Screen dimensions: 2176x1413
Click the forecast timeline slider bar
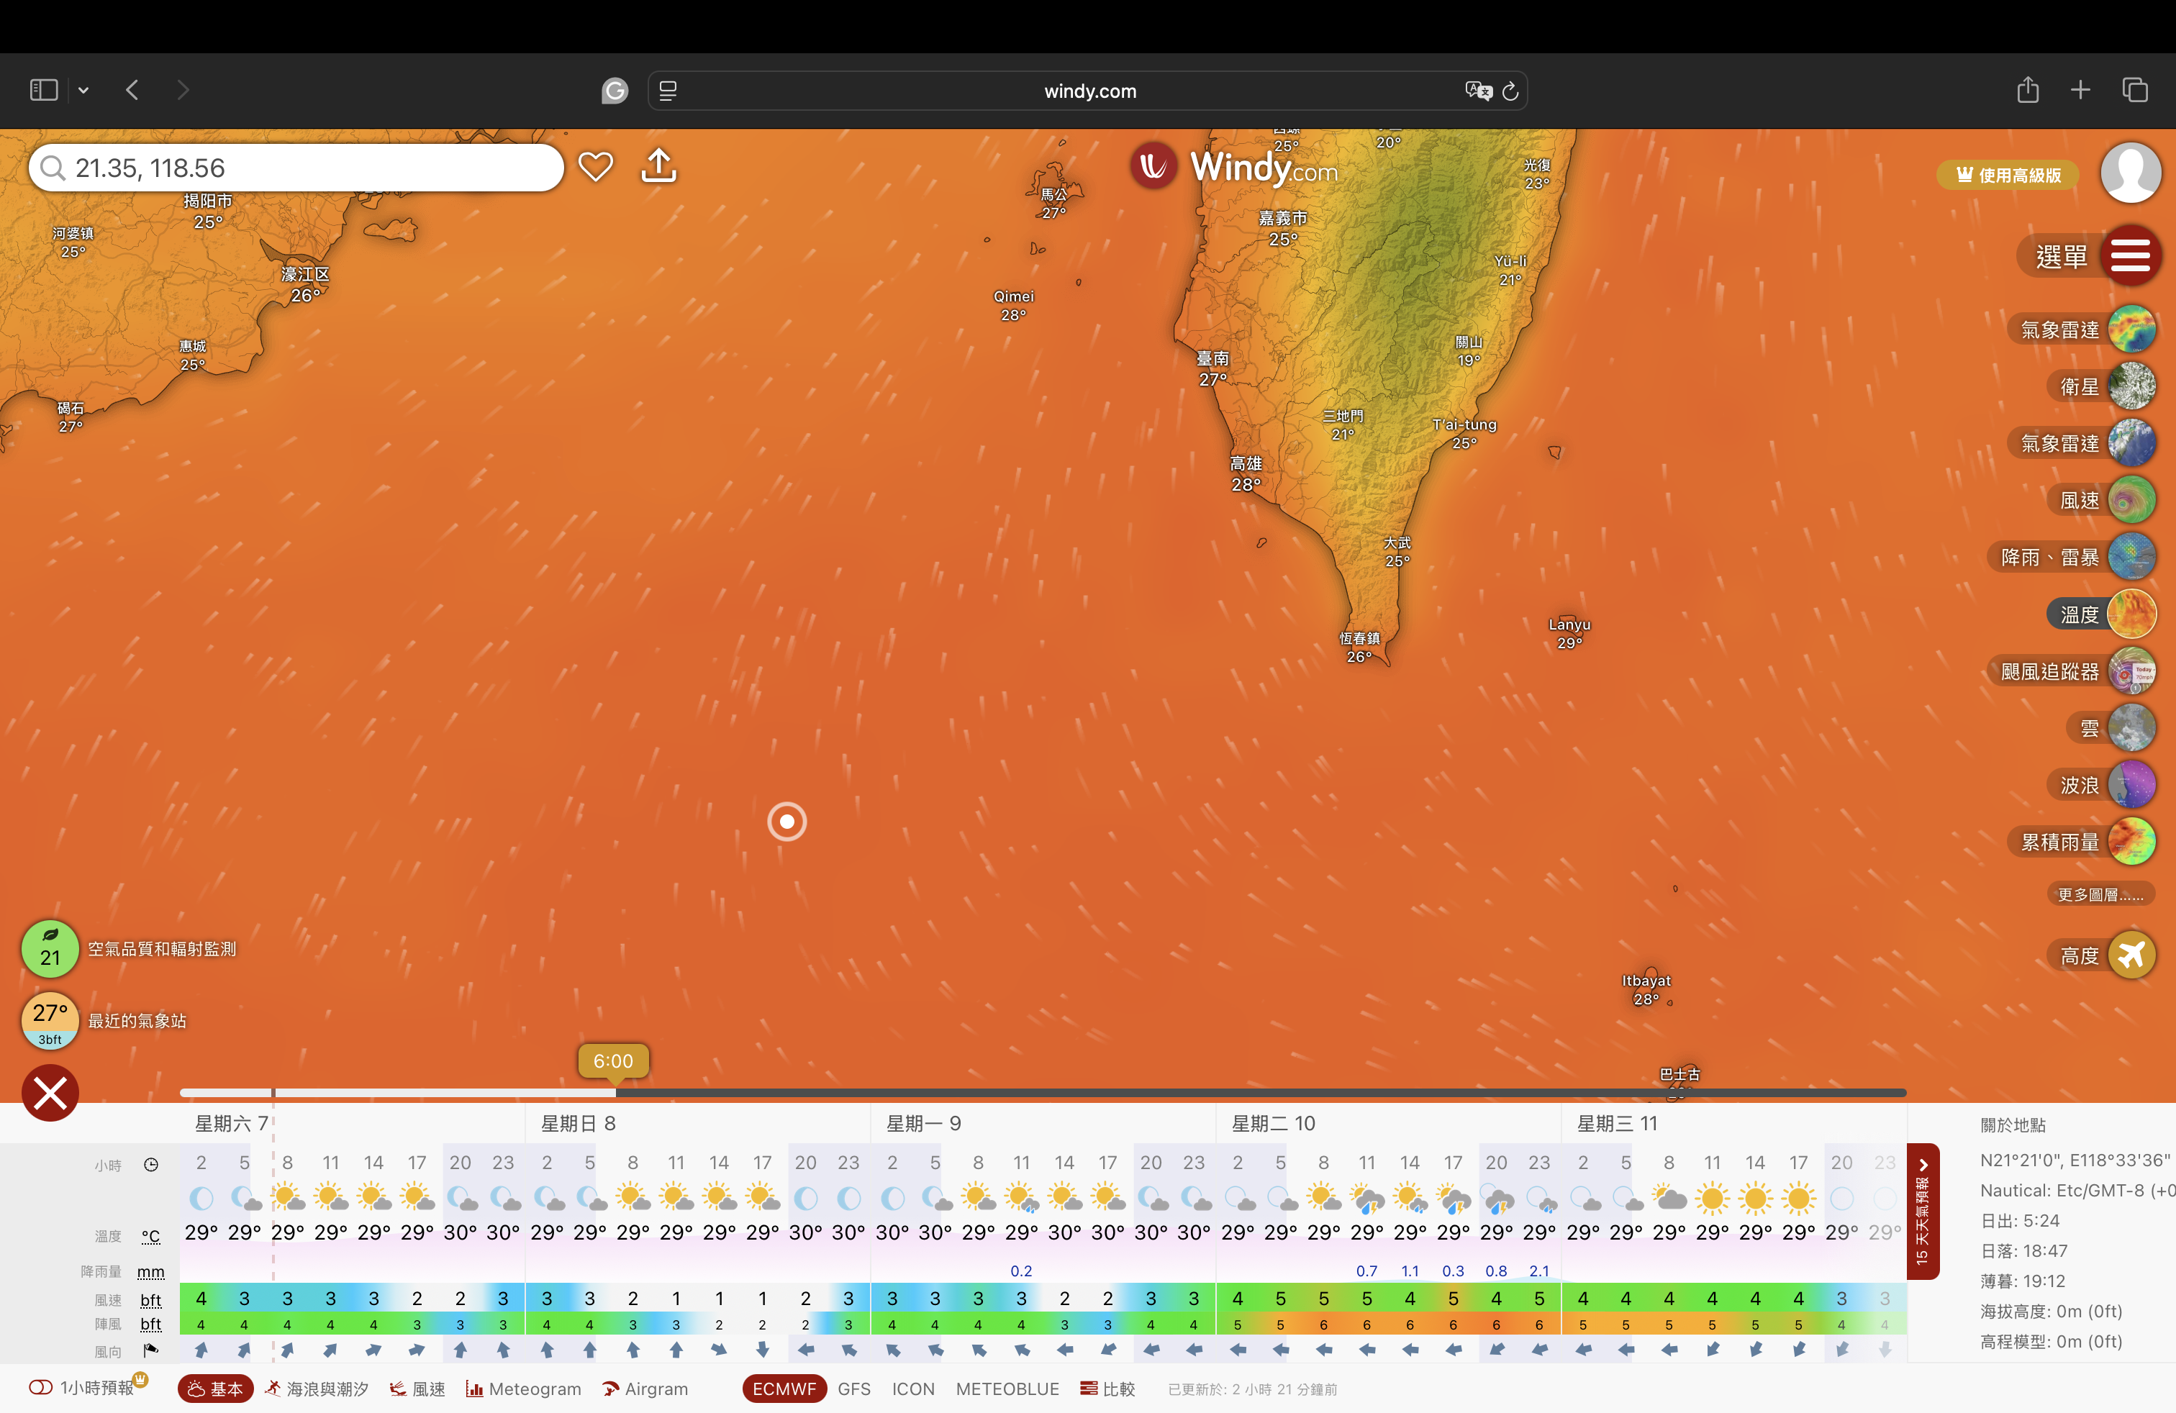pyautogui.click(x=1042, y=1093)
